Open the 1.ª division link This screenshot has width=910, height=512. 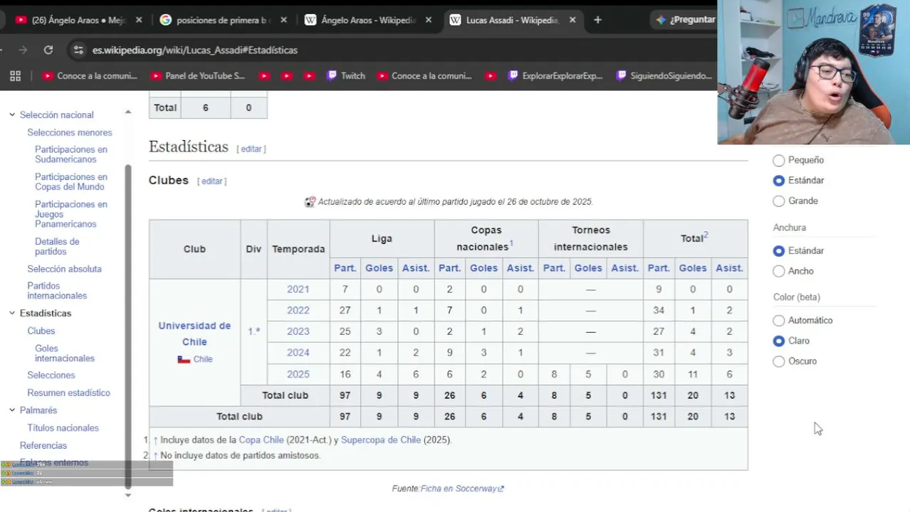click(x=253, y=331)
